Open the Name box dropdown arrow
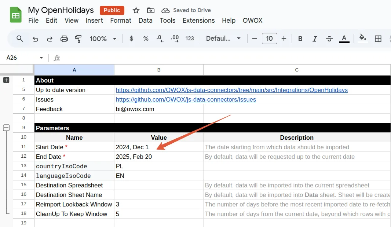The image size is (391, 227). tap(41, 58)
